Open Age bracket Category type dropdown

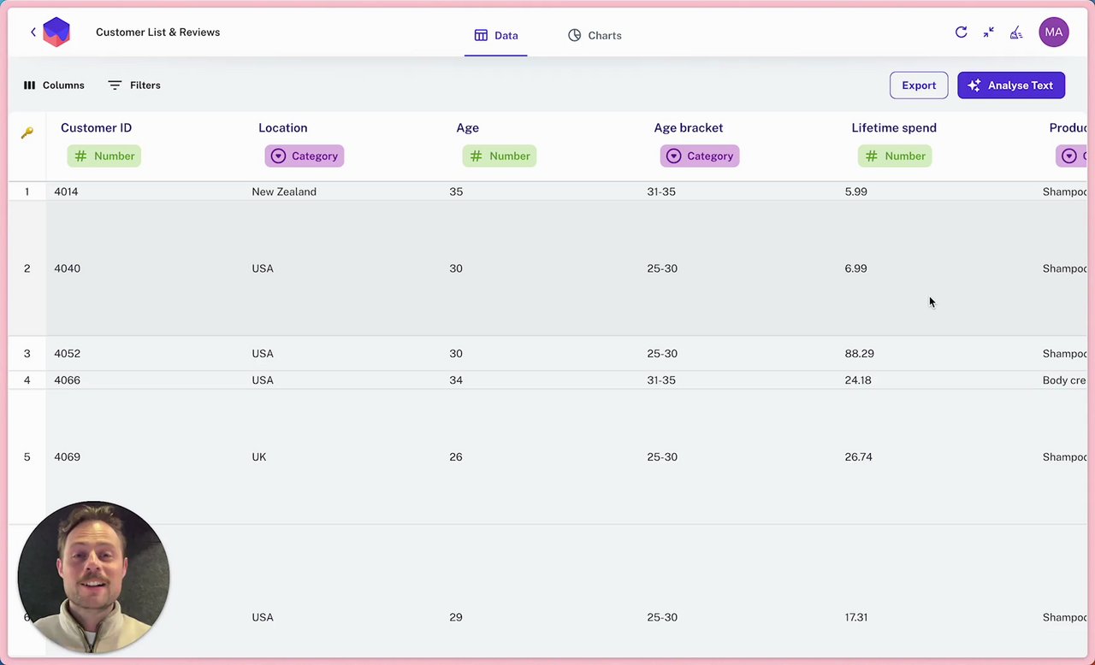pos(699,156)
